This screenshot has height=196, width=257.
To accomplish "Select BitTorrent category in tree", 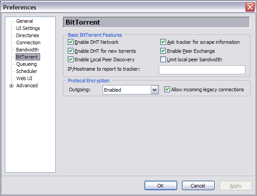I will pyautogui.click(x=28, y=57).
